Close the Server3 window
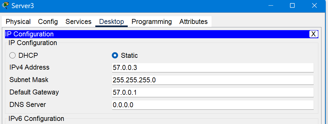 tap(314, 6)
